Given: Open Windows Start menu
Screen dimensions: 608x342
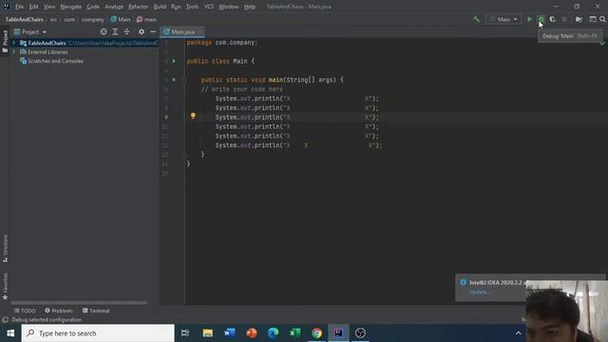Looking at the screenshot, I should click(x=10, y=333).
